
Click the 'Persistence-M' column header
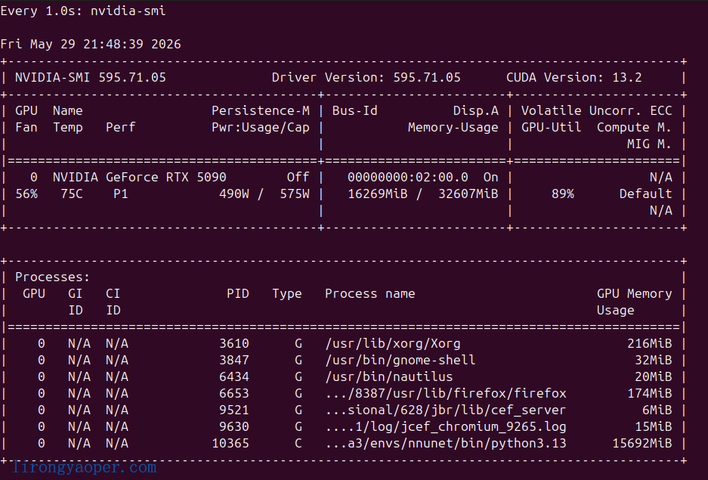pyautogui.click(x=261, y=110)
